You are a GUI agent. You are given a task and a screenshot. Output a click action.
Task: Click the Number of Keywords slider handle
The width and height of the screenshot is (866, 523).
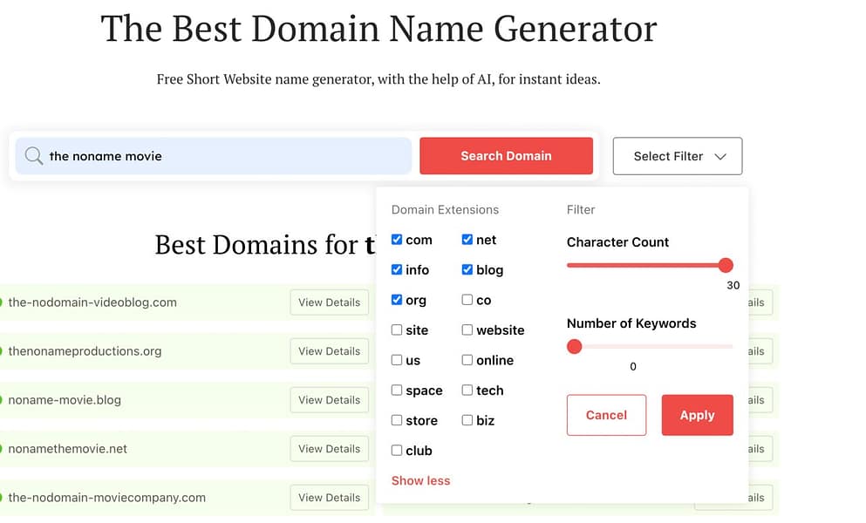click(x=574, y=346)
